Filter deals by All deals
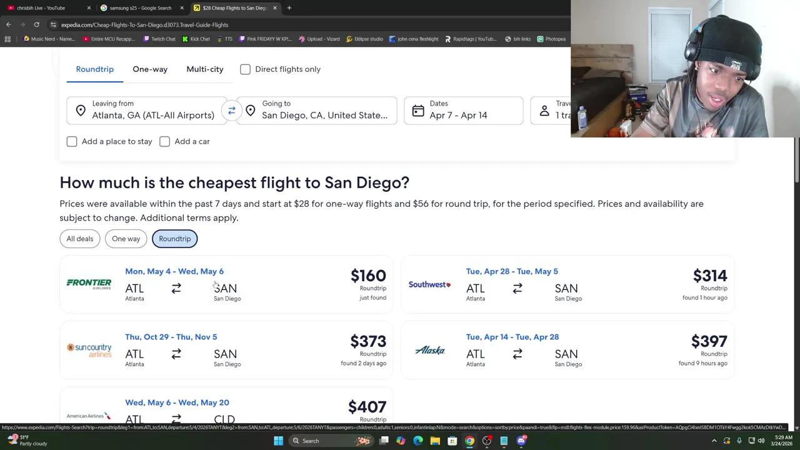This screenshot has width=800, height=450. (x=80, y=239)
